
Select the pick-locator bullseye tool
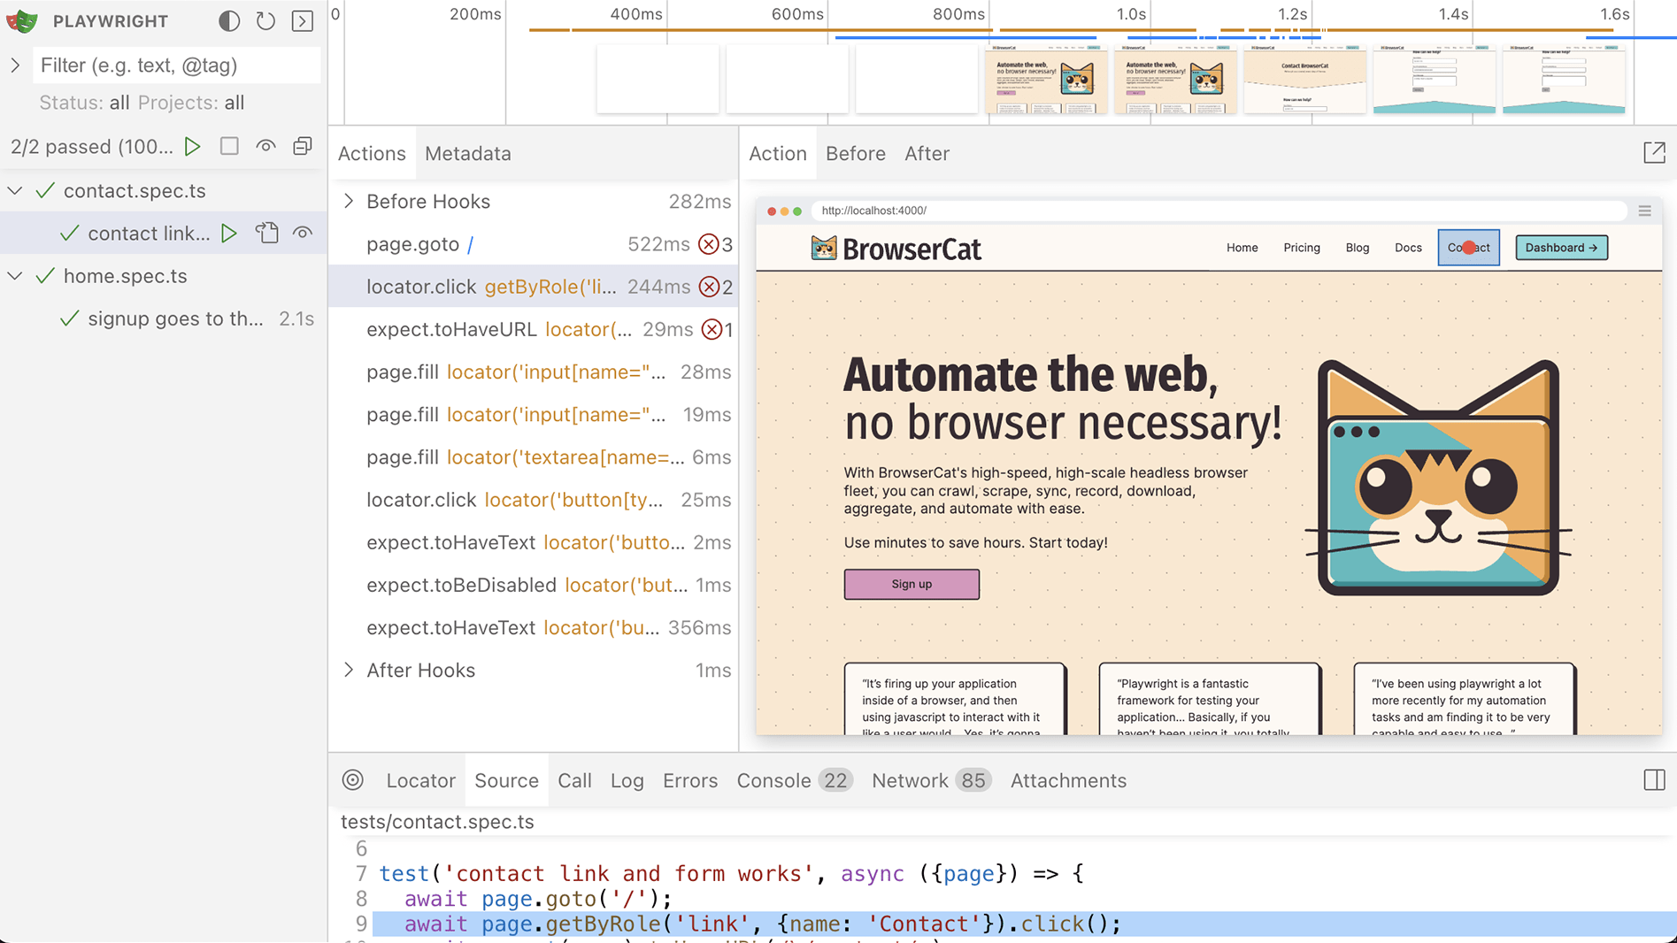pos(353,780)
